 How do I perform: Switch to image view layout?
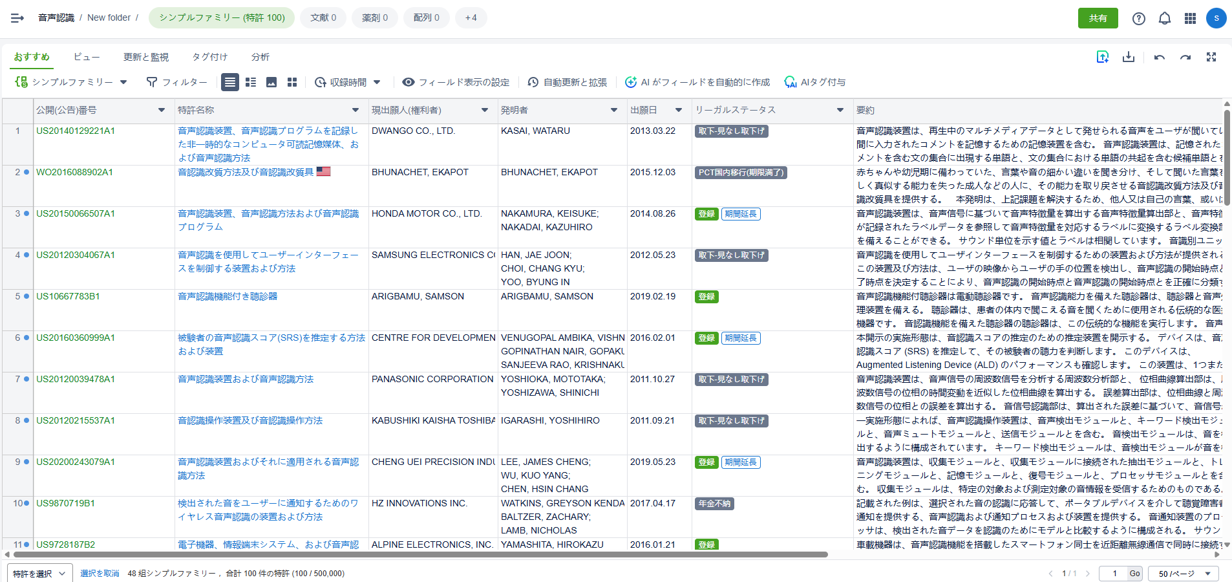coord(271,82)
